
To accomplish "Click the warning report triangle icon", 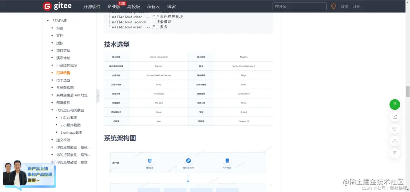I will [394, 141].
